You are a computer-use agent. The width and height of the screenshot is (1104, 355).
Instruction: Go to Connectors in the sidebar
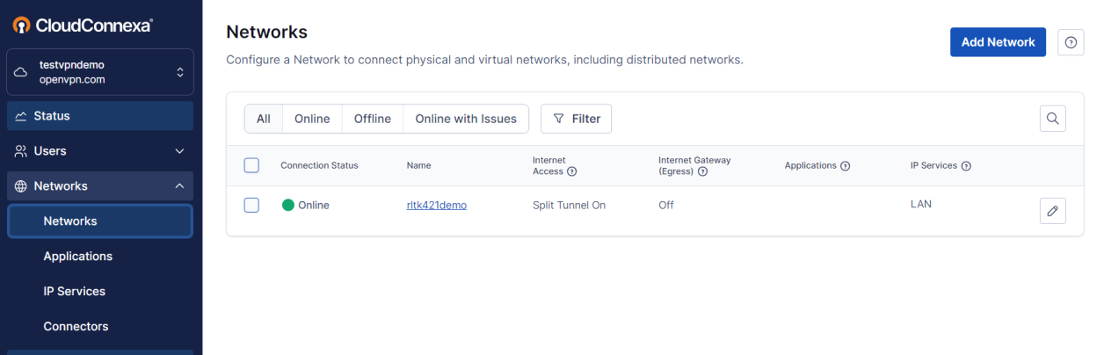[76, 326]
